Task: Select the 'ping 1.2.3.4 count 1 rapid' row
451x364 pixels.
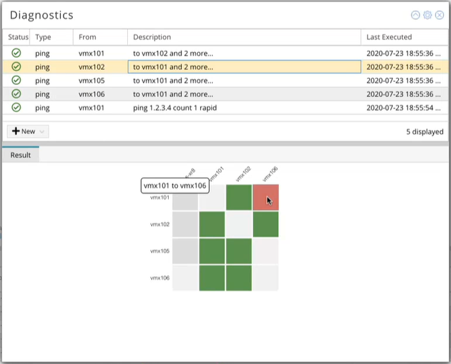Action: pos(174,108)
